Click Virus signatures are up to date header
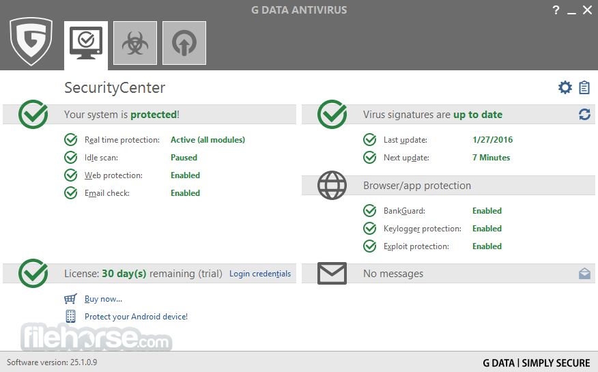598x372 pixels. point(433,115)
